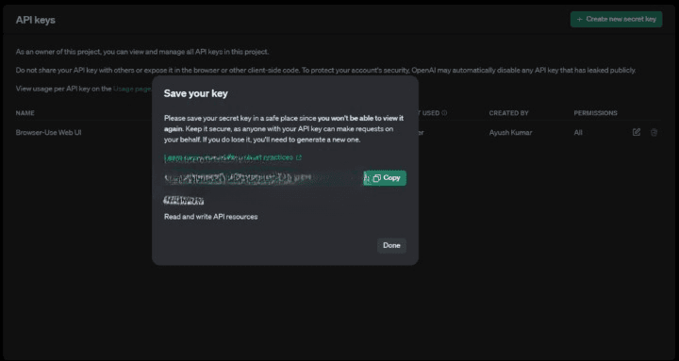The height and width of the screenshot is (361, 679).
Task: Click the CREATED BY column header
Action: click(509, 113)
